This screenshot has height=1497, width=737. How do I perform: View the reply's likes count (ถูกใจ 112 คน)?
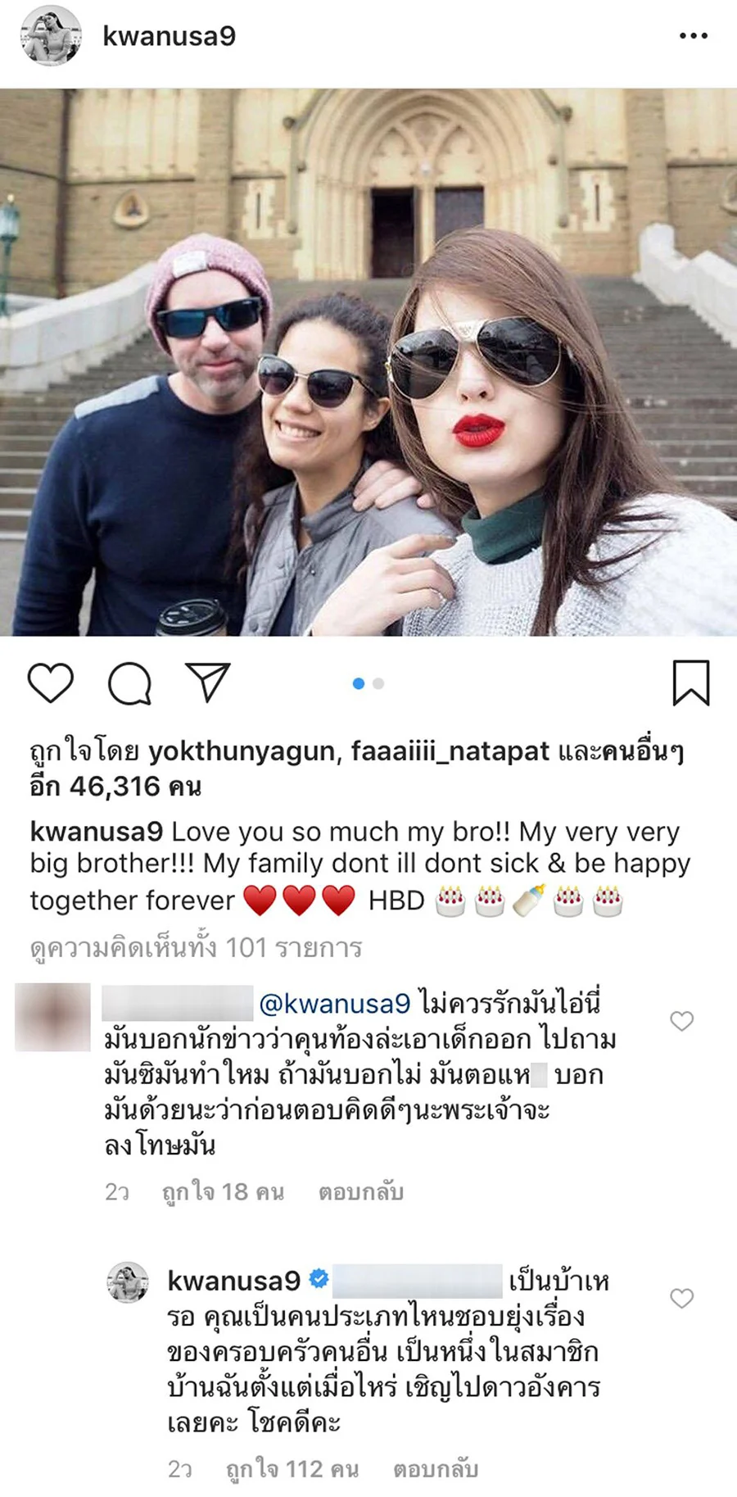[x=292, y=1469]
